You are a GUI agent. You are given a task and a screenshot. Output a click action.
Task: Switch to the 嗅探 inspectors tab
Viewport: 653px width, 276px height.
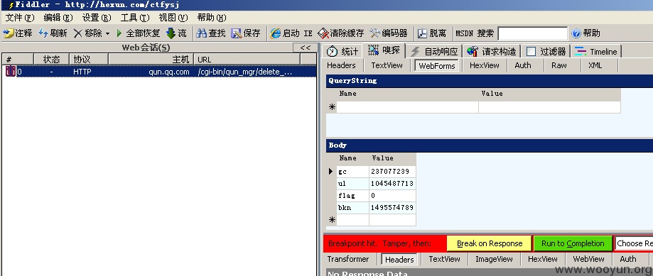tap(384, 50)
